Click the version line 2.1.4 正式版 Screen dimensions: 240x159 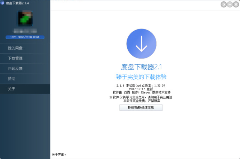[141, 85]
